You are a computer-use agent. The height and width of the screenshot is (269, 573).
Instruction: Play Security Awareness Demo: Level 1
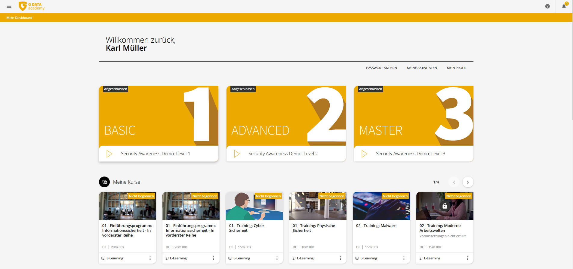click(109, 154)
